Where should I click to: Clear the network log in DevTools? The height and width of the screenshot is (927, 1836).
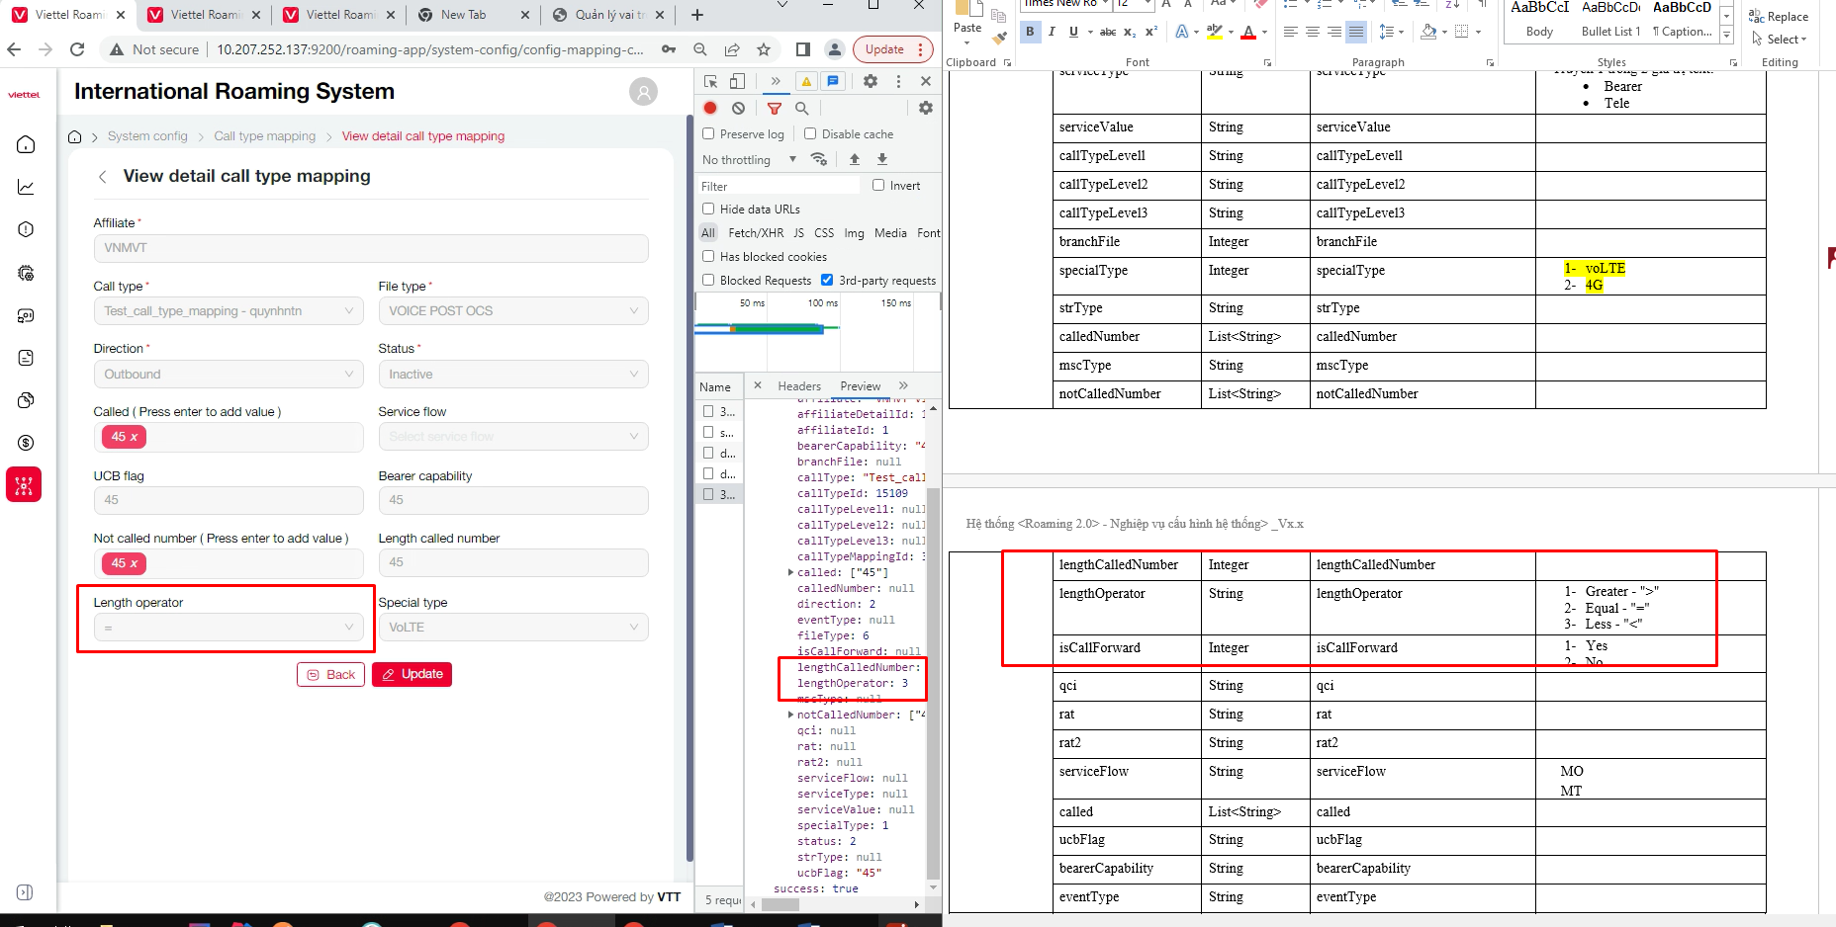738,109
